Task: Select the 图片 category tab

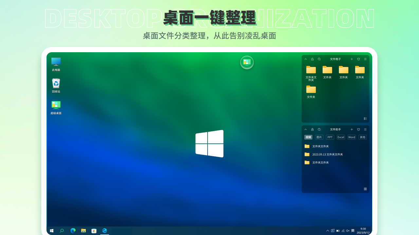Action: pos(319,137)
